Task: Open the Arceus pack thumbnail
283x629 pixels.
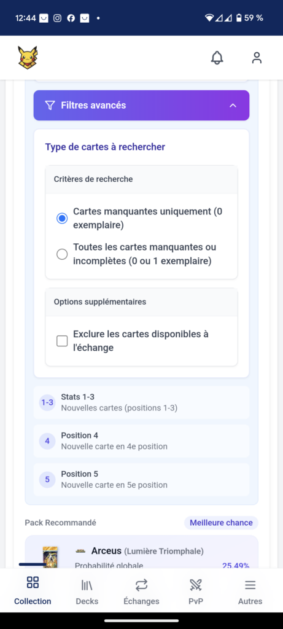Action: click(50, 557)
